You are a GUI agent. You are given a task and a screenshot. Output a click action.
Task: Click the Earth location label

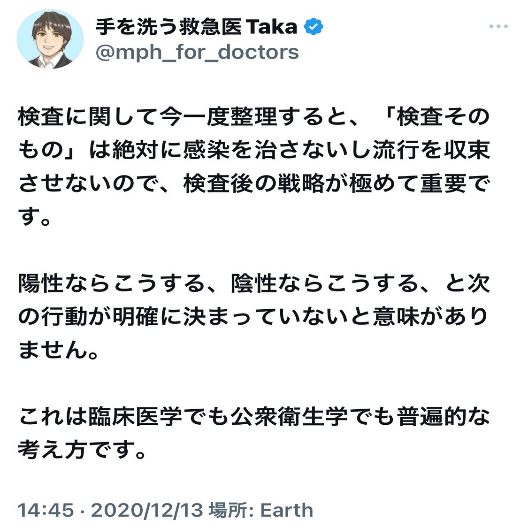coord(287,510)
